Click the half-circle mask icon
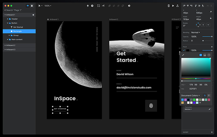Viewport: 217px width, 137px height. 129,6
